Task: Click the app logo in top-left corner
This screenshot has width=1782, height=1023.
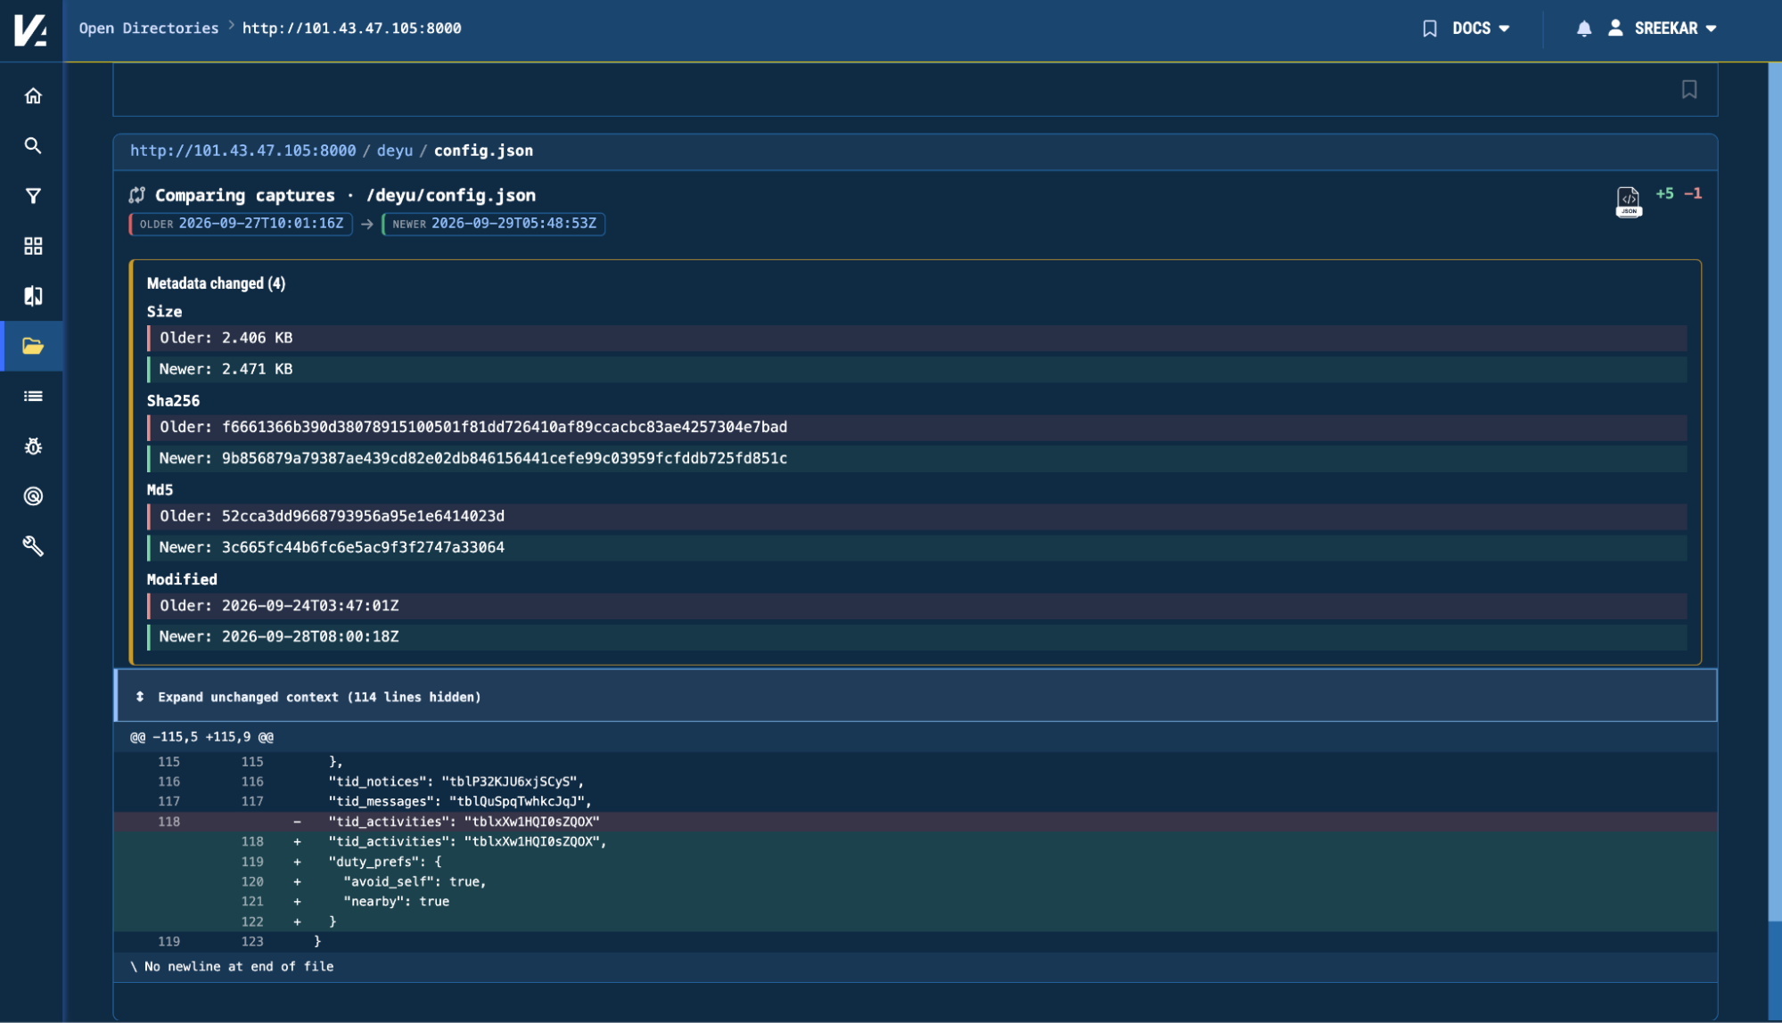Action: click(30, 29)
